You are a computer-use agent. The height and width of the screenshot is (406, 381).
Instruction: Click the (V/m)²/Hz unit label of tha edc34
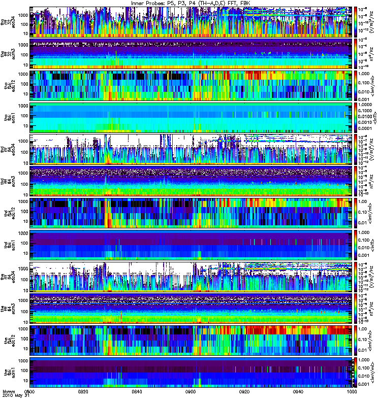(x=372, y=22)
